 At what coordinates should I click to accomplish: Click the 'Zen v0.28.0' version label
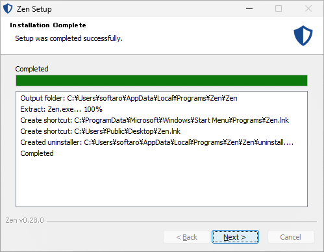[x=25, y=220]
